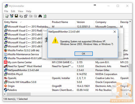Click version 3.155

80,62
